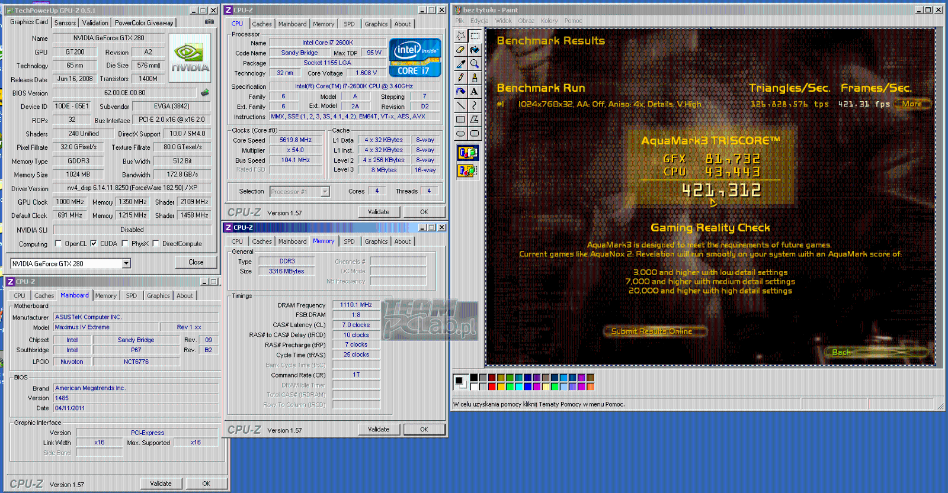This screenshot has height=493, width=948.
Task: Open Paint title bar system icon
Action: point(457,9)
